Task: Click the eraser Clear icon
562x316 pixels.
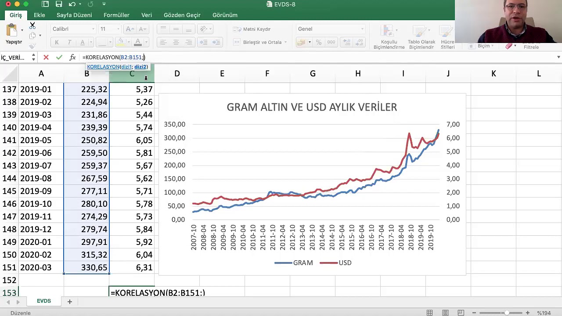Action: coord(509,46)
